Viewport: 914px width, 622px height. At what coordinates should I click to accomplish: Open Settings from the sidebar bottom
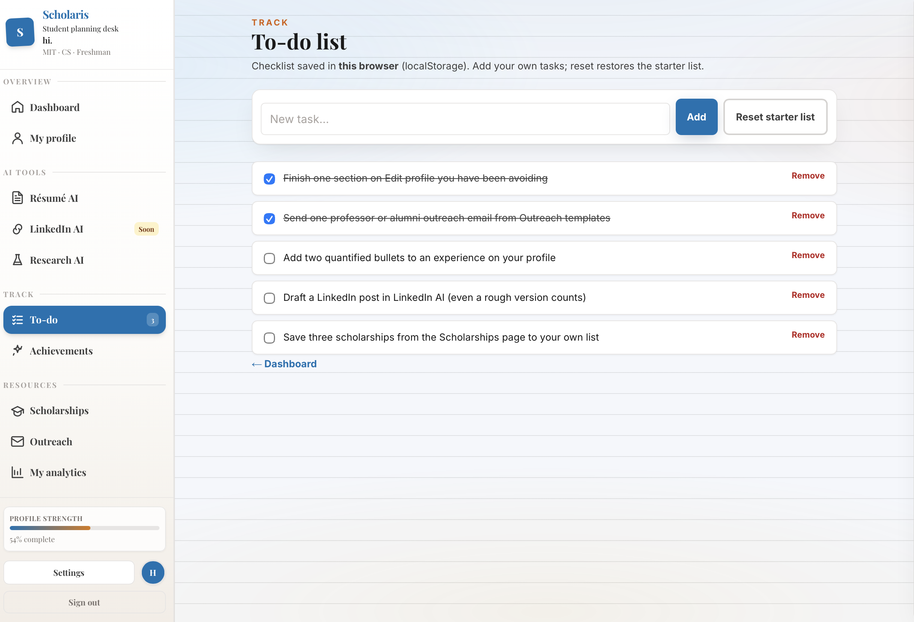pyautogui.click(x=69, y=572)
